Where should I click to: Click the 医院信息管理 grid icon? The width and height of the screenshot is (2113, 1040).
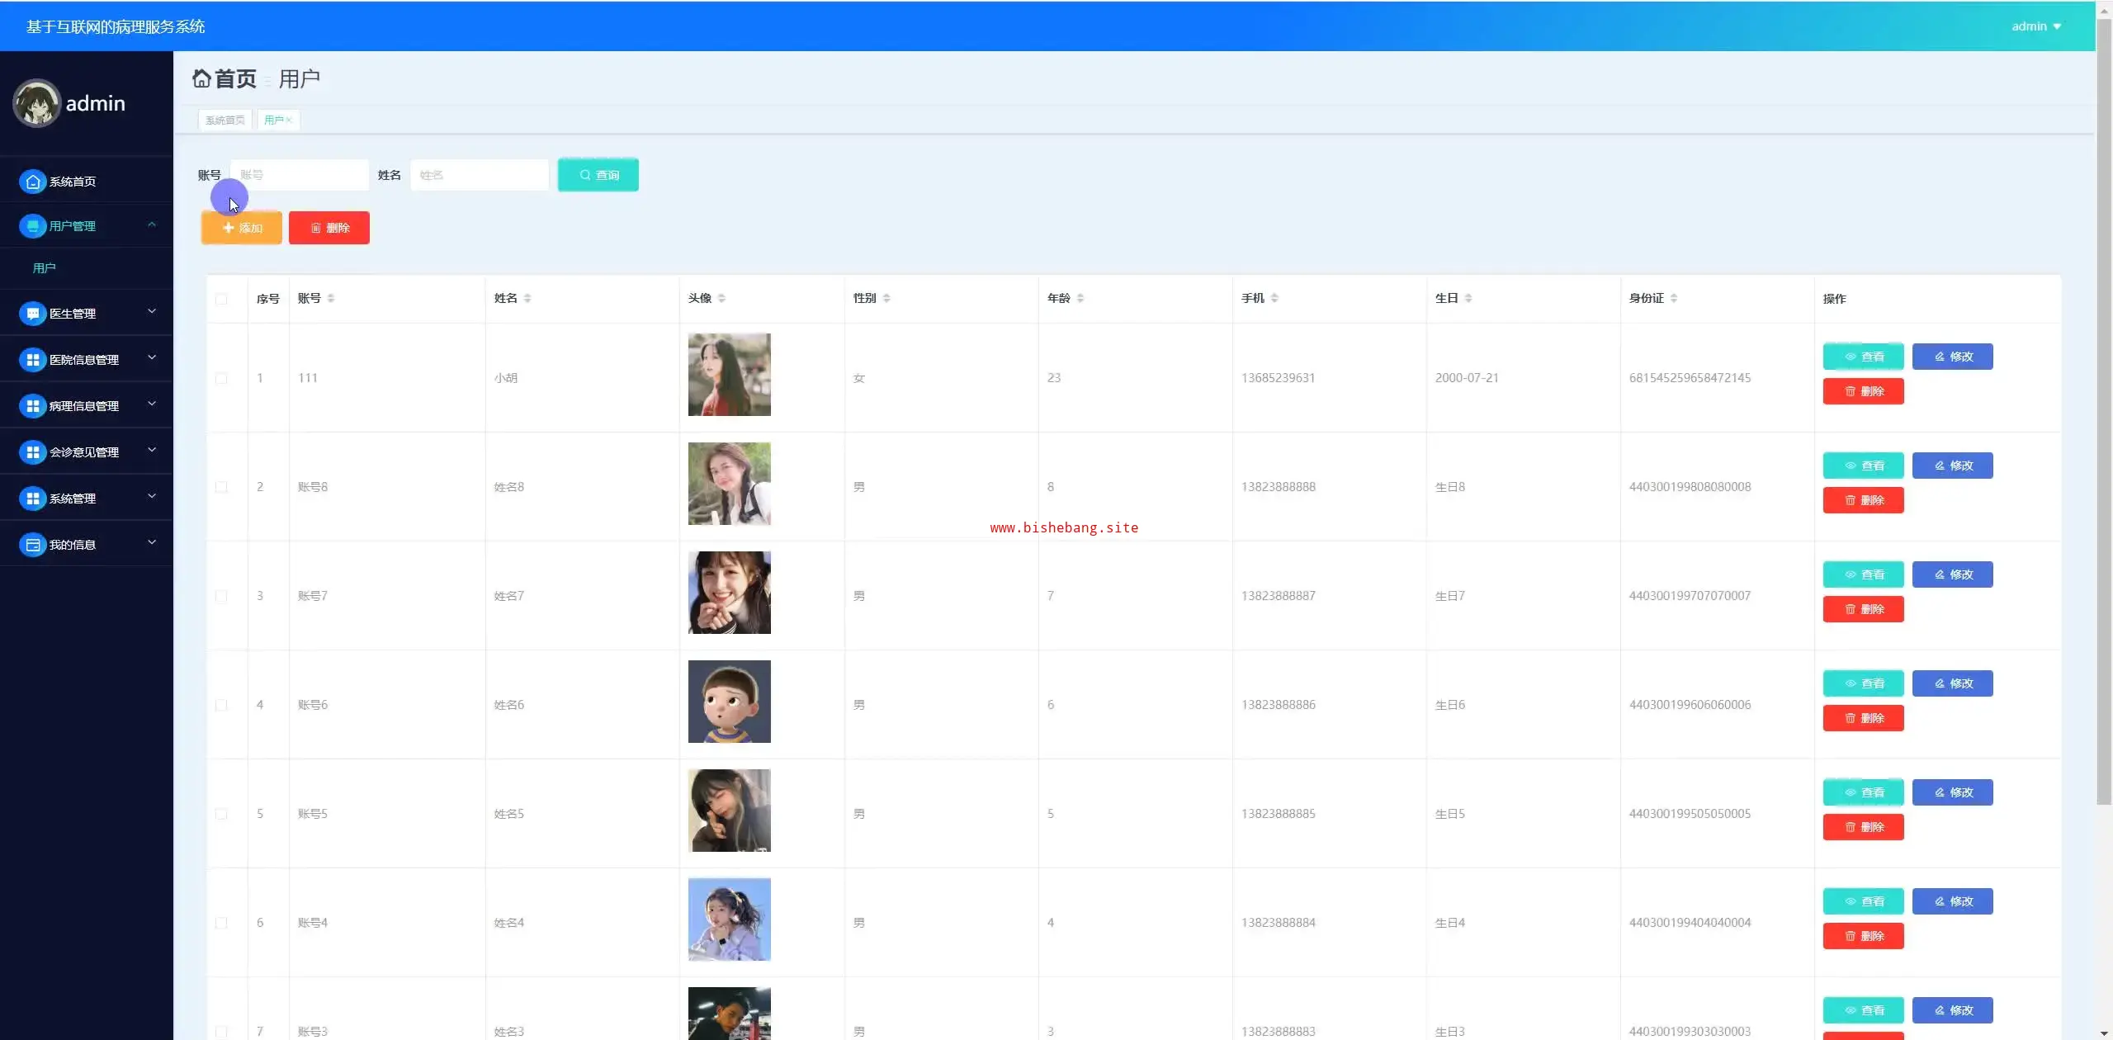32,360
